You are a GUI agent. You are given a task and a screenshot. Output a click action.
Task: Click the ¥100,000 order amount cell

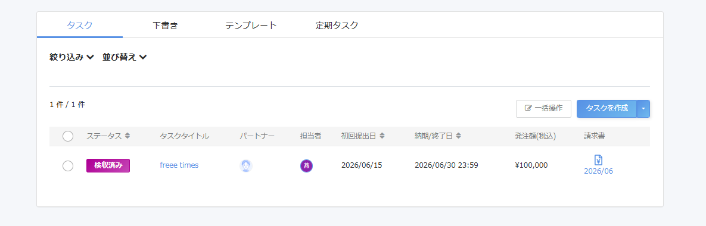point(531,165)
